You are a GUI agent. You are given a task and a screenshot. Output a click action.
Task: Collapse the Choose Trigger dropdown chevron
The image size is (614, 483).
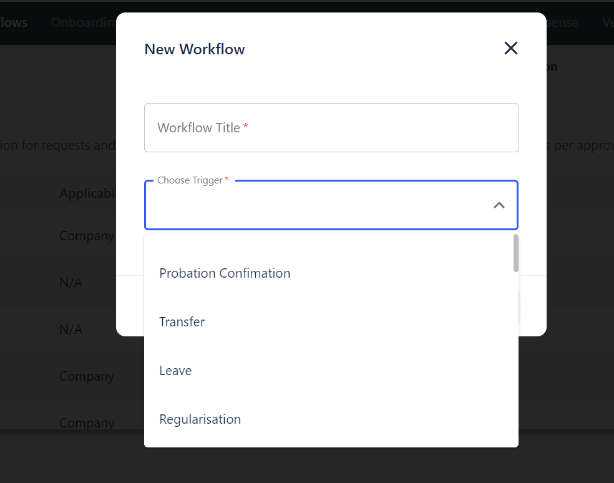click(x=499, y=205)
